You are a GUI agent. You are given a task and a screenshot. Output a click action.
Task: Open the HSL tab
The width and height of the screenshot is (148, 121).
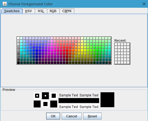point(41,11)
